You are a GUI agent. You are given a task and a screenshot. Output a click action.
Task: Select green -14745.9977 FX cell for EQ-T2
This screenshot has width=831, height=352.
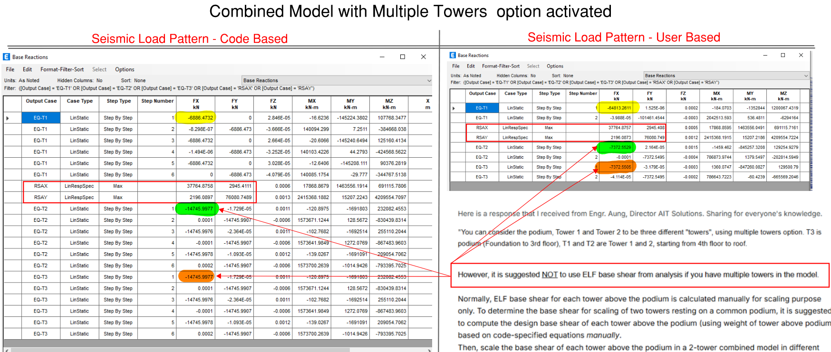point(196,209)
